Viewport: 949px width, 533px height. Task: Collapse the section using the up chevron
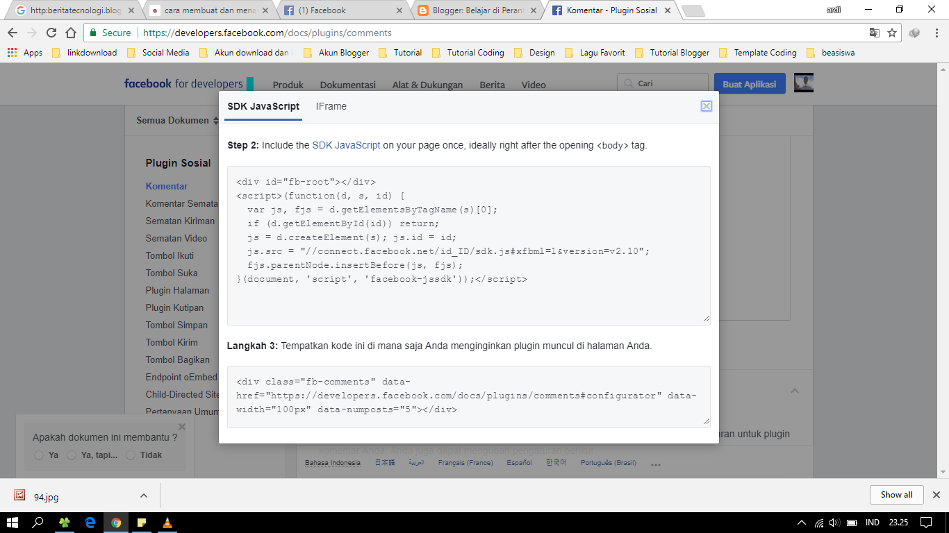click(795, 391)
